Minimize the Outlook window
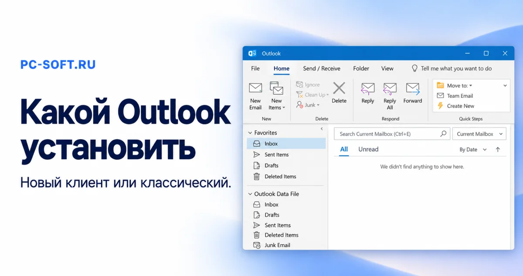523x276 pixels. pyautogui.click(x=467, y=54)
